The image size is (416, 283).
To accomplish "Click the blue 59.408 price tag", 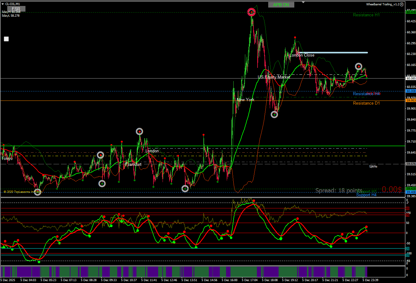I will pyautogui.click(x=411, y=192).
